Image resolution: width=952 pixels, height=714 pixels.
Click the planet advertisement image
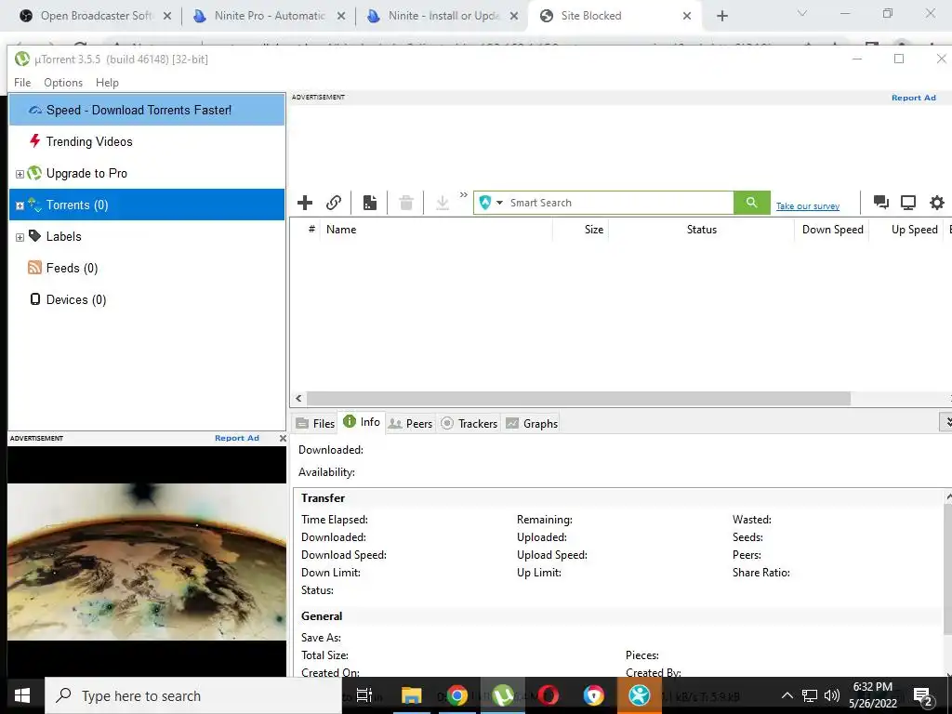click(x=147, y=562)
